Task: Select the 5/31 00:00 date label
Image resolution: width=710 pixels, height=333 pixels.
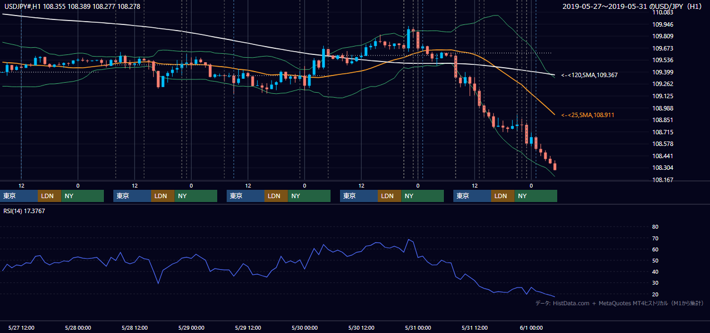Action: (x=417, y=327)
